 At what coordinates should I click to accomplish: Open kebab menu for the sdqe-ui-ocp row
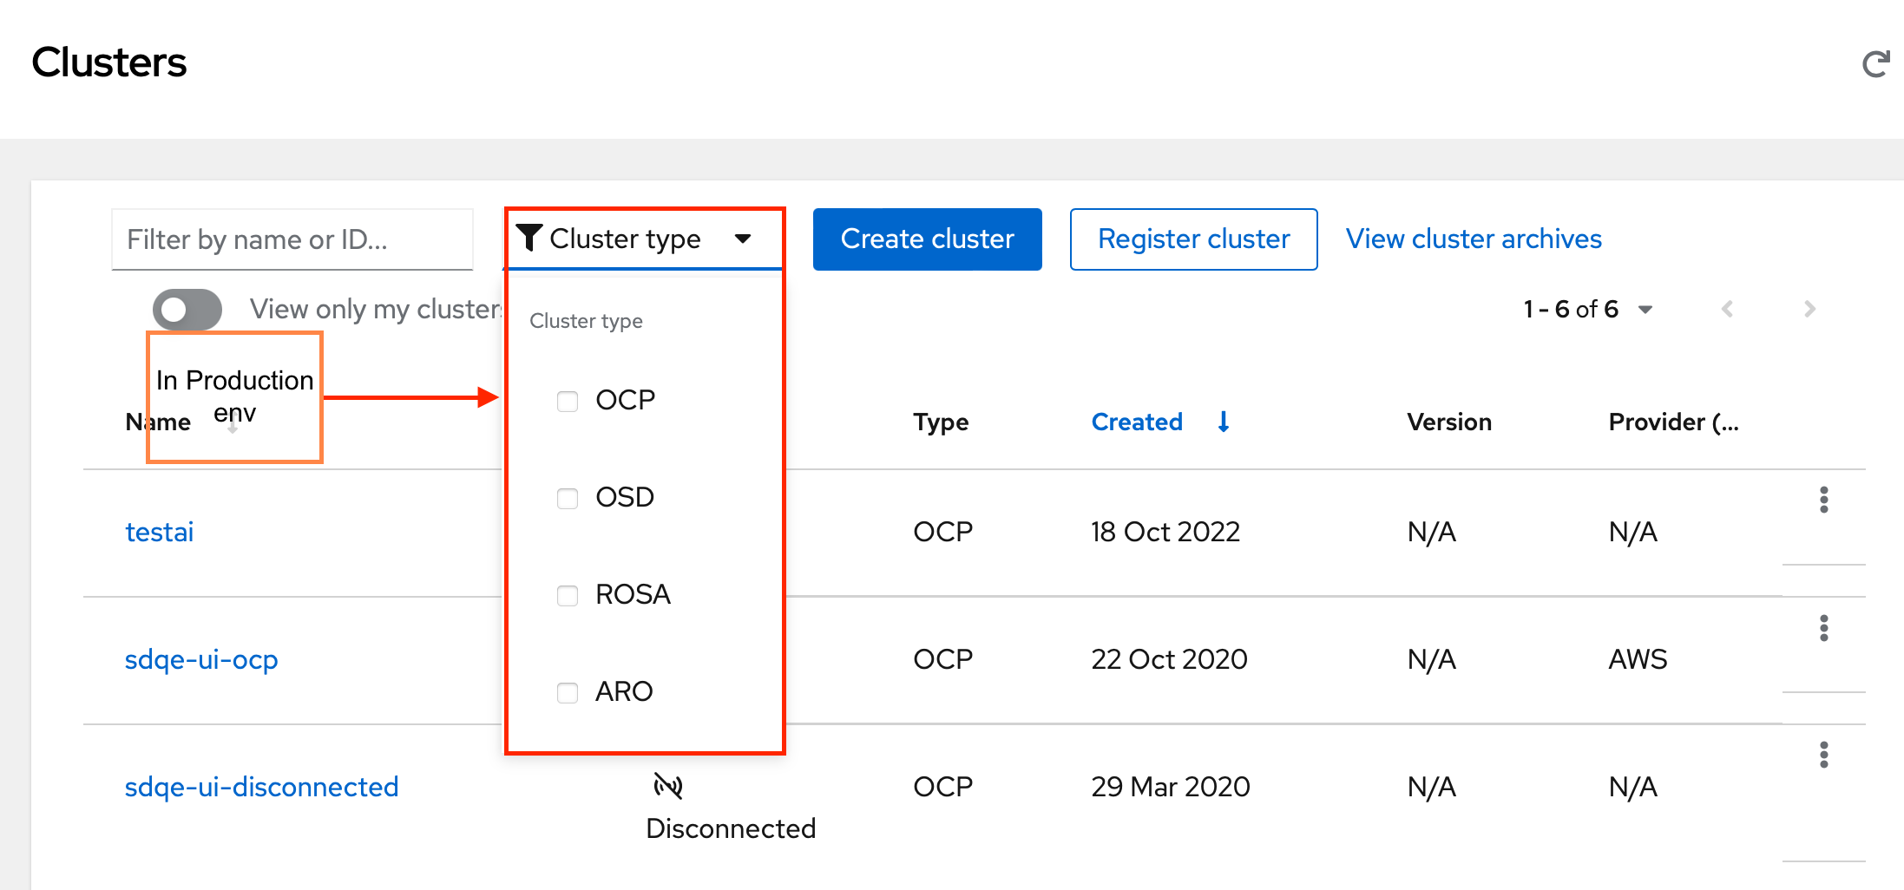click(x=1823, y=627)
